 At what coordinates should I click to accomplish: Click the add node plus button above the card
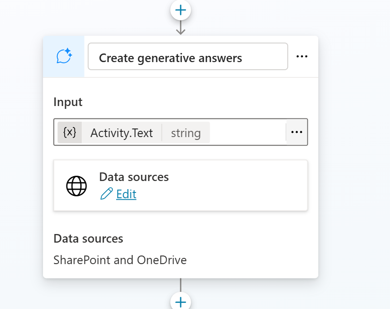(x=181, y=10)
